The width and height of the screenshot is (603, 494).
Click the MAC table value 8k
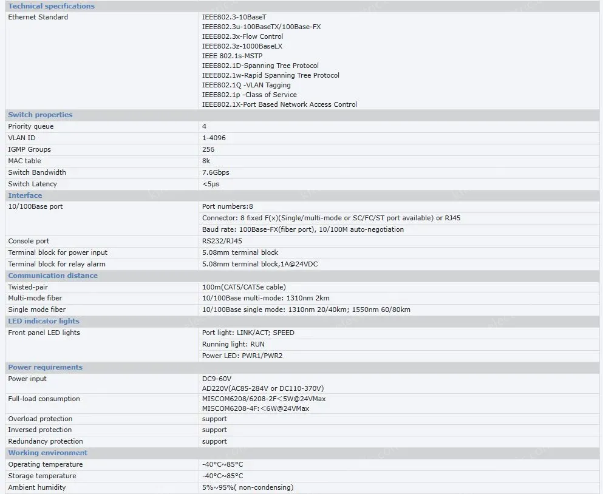[206, 161]
